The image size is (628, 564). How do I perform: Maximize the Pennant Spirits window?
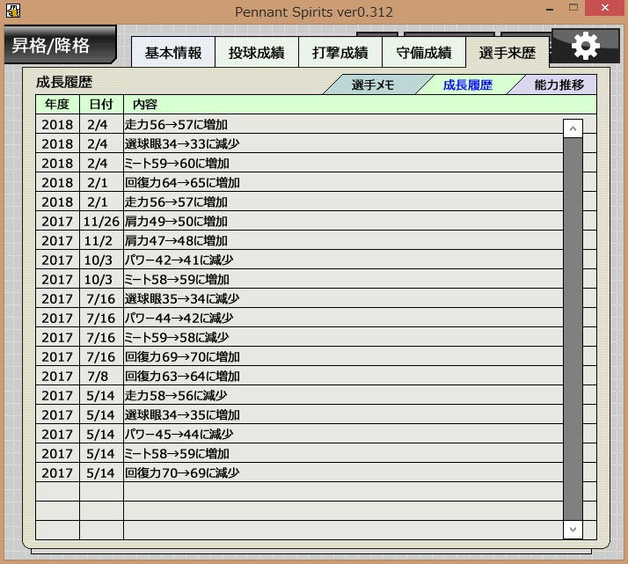point(573,8)
